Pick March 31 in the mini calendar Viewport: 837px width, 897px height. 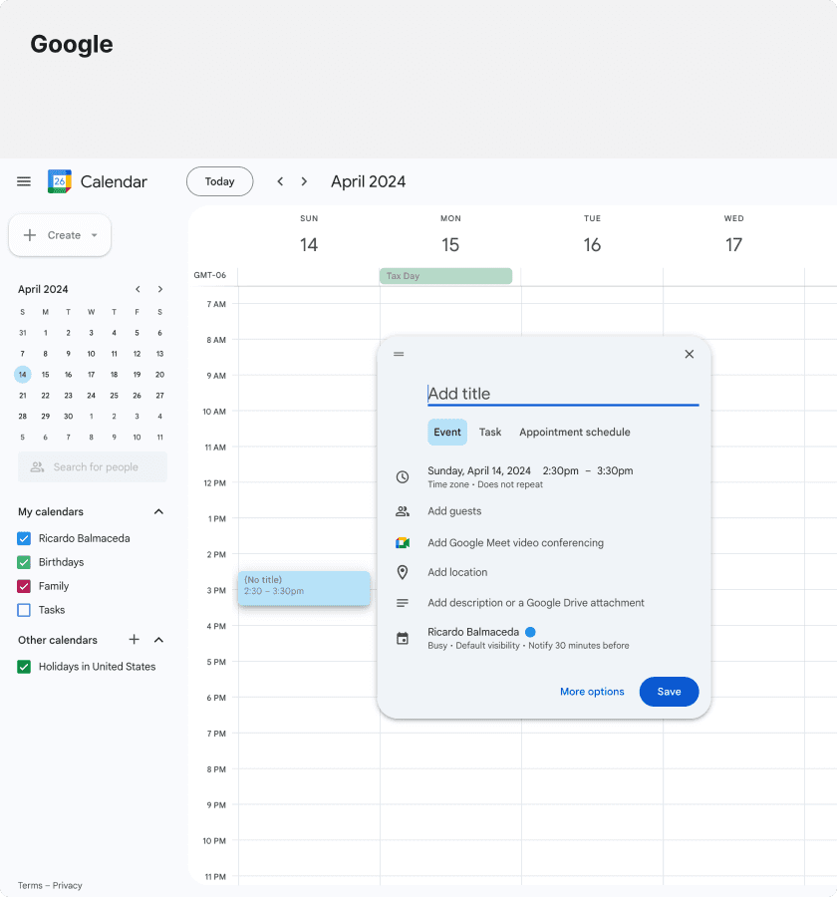click(22, 333)
